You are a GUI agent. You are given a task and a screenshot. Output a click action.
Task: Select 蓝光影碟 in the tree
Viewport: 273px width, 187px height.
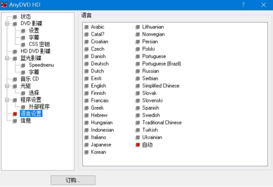[31, 58]
